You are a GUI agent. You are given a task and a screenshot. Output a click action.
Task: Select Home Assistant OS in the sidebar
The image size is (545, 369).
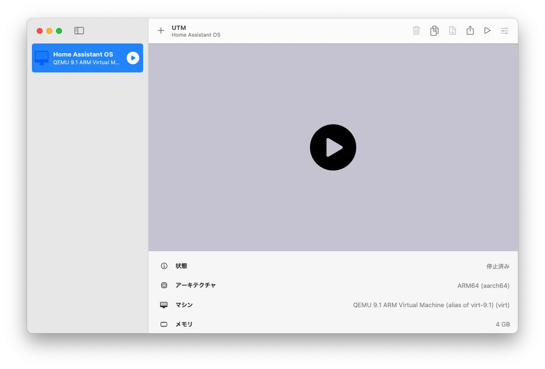88,58
